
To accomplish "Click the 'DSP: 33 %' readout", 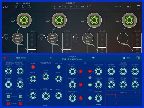I will (x=117, y=7).
